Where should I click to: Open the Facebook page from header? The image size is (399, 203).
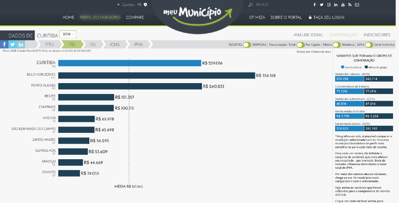coord(315,4)
